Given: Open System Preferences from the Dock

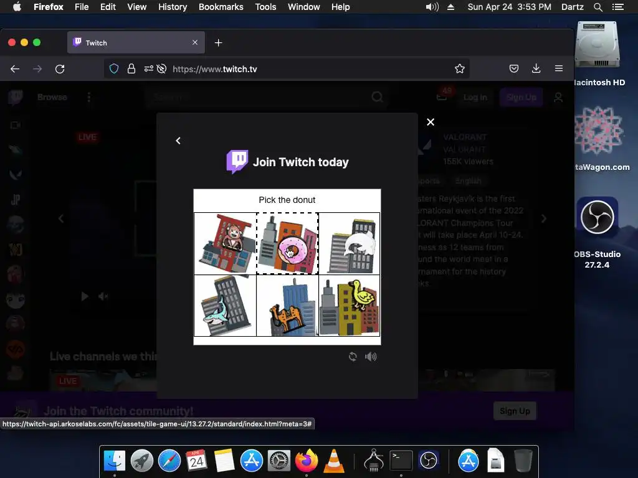Looking at the screenshot, I should (279, 461).
